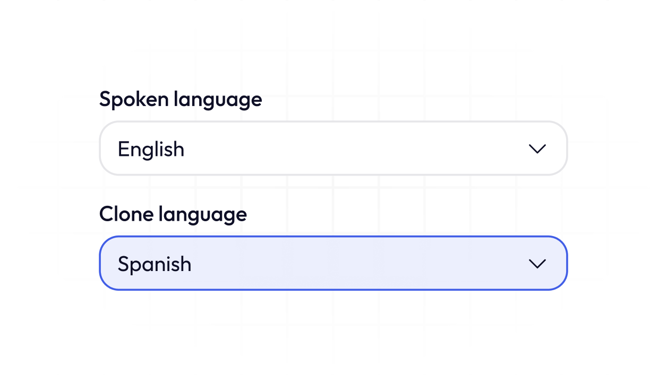This screenshot has height=375, width=667.
Task: Click the active blue Clone language selector
Action: (x=333, y=263)
